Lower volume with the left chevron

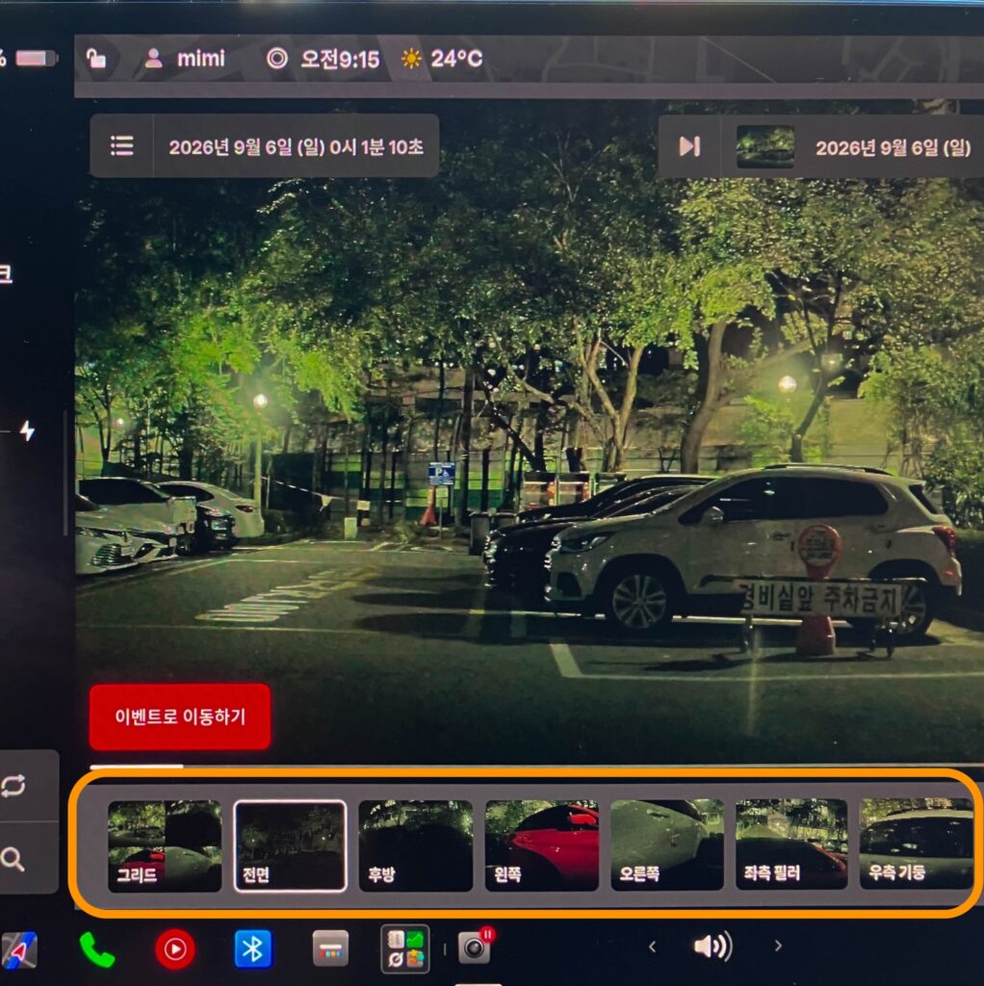pos(652,947)
